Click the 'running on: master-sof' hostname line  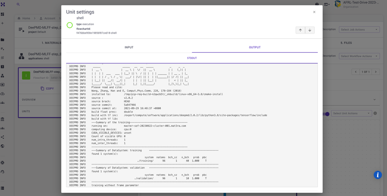(139, 126)
